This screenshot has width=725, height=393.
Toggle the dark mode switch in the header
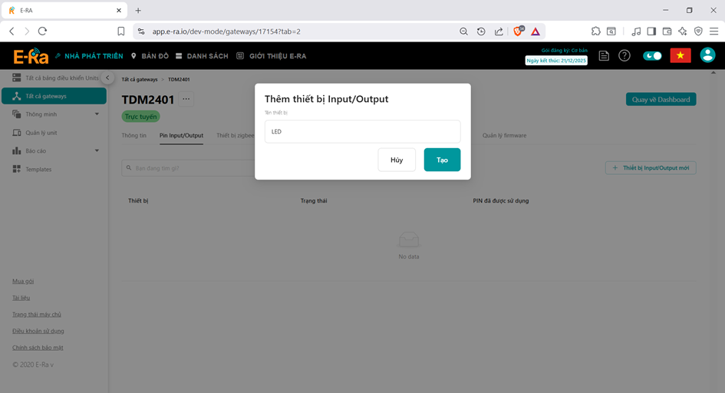click(652, 56)
